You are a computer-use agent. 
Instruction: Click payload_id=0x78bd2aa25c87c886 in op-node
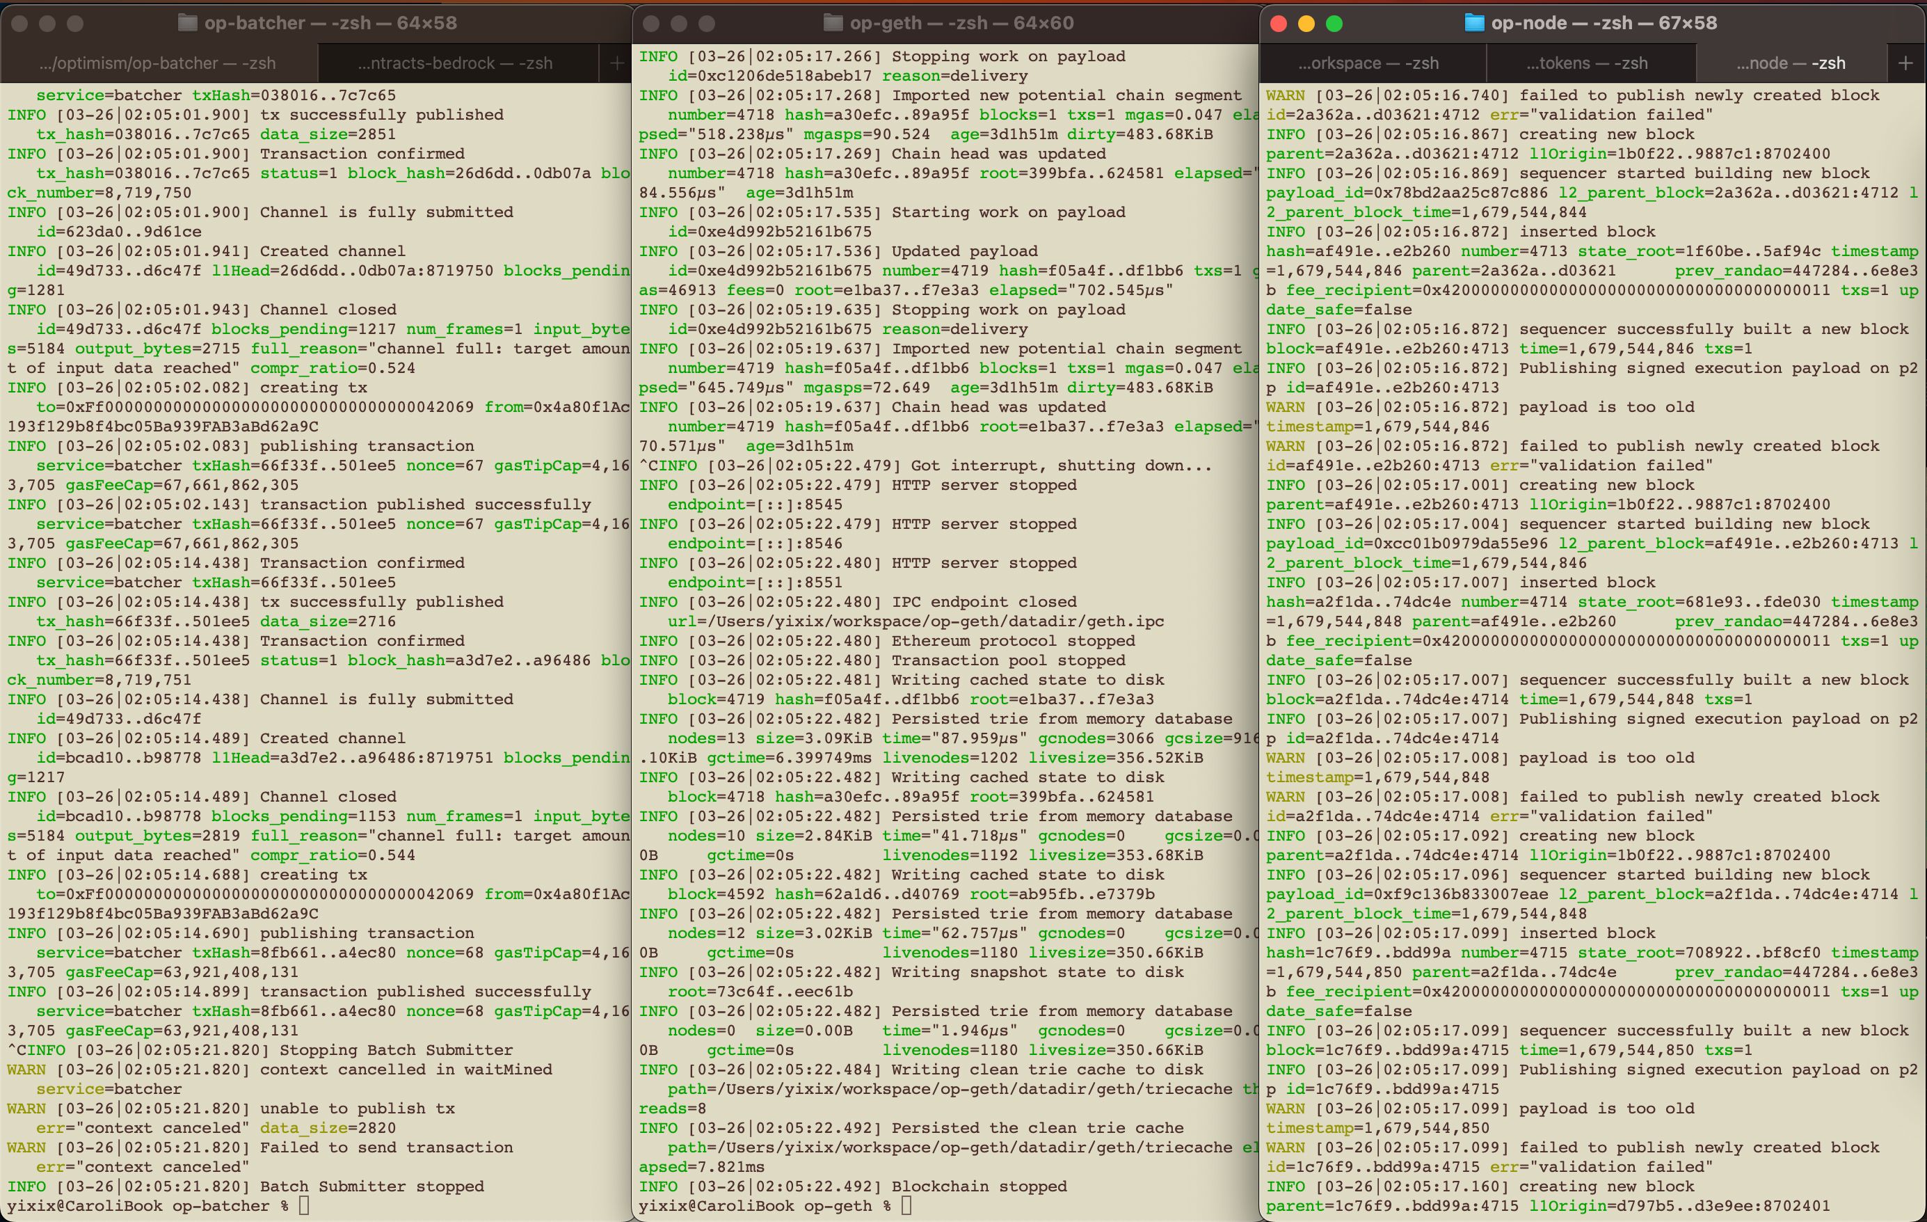(1406, 192)
